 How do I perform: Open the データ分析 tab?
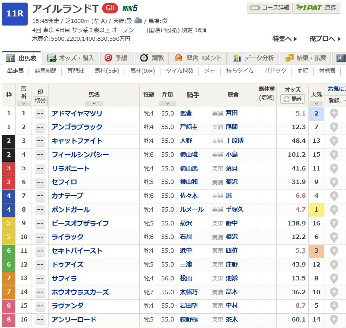(253, 58)
